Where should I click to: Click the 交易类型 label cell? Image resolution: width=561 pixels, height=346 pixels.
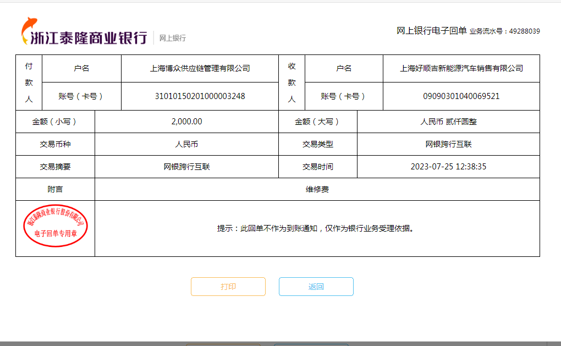click(317, 144)
